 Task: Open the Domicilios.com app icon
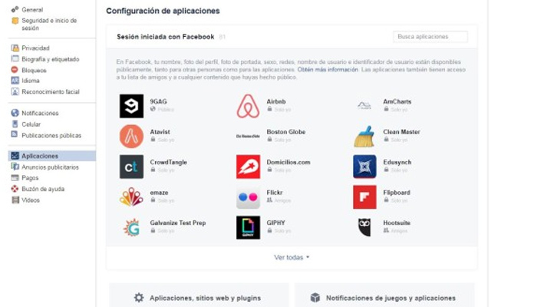point(248,167)
